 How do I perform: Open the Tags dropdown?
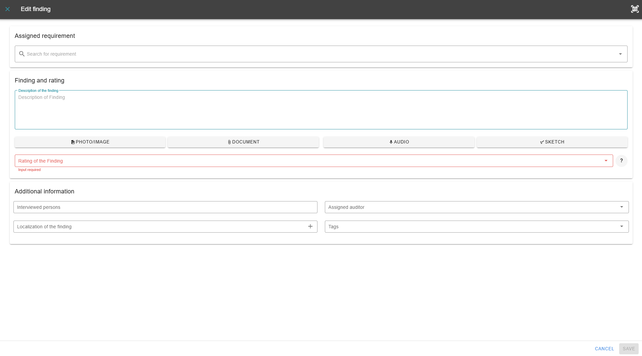coord(621,227)
